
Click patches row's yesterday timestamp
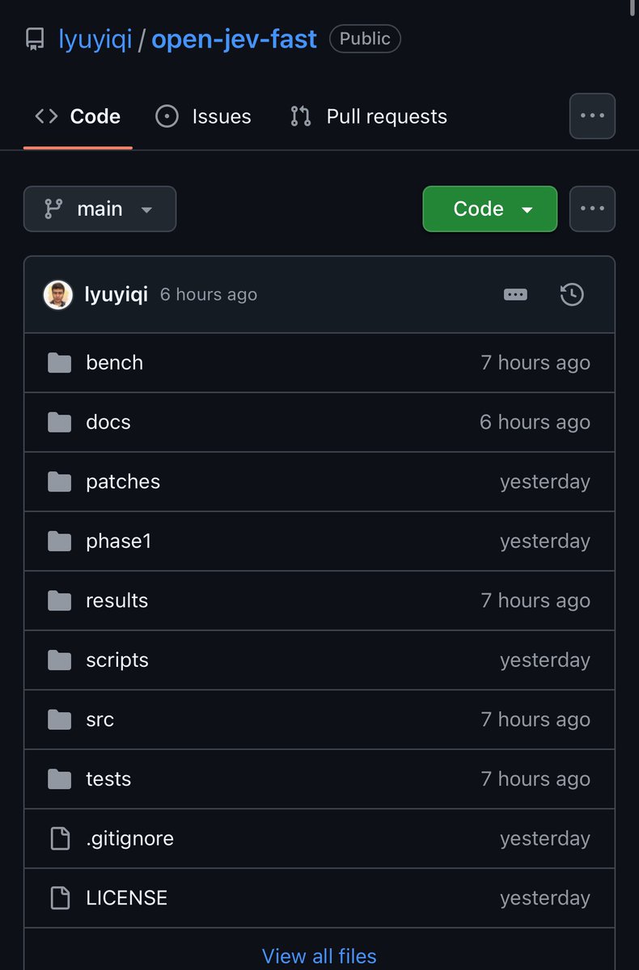tap(545, 482)
